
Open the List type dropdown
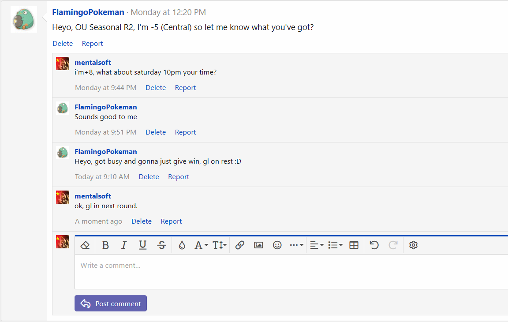coord(336,245)
